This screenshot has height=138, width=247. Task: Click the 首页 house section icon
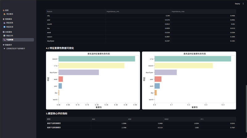click(3, 10)
